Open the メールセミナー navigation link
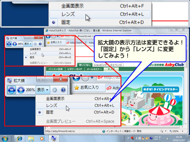 (x=94, y=69)
